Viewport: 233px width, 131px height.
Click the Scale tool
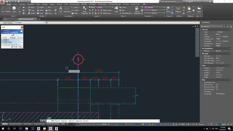click(x=40, y=13)
